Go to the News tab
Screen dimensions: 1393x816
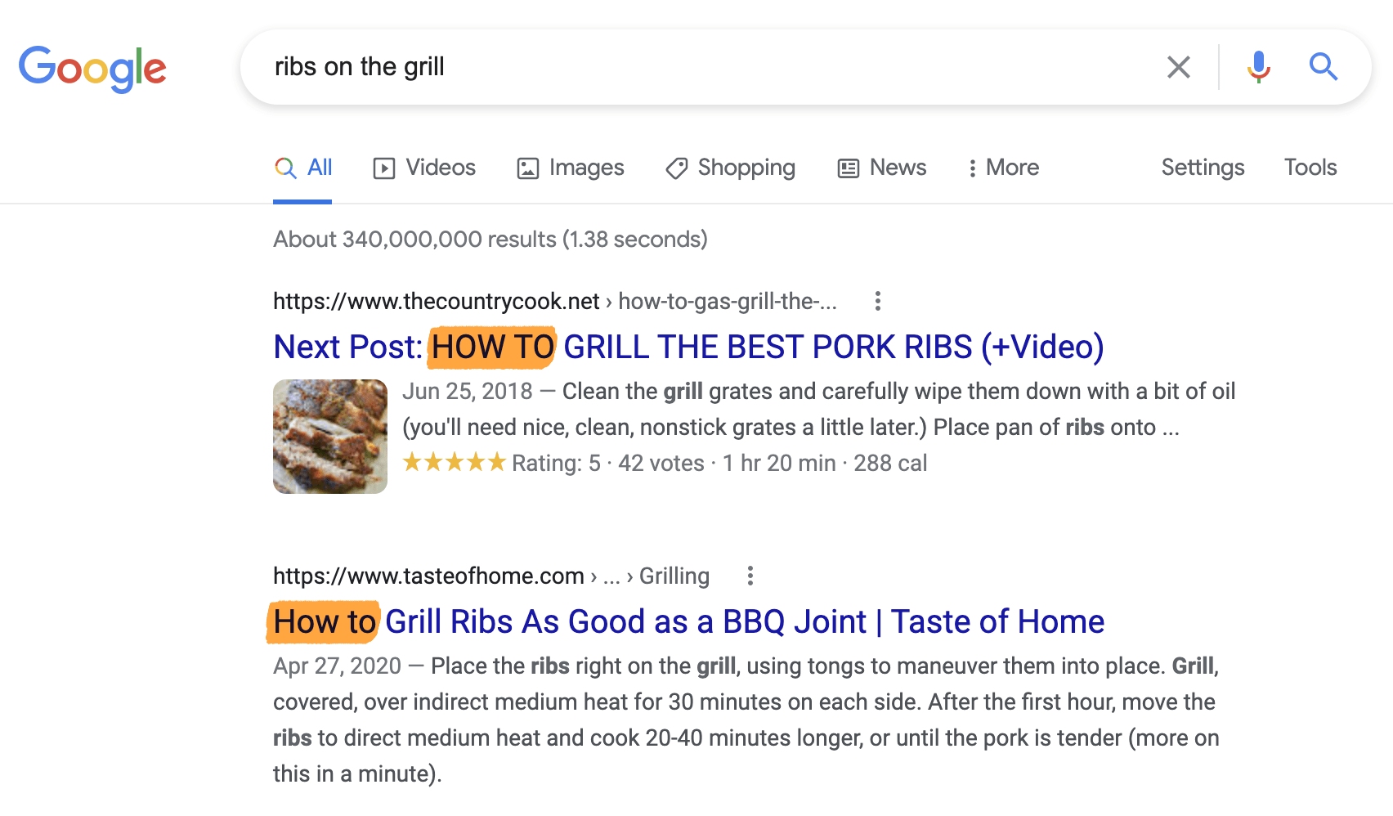point(882,168)
